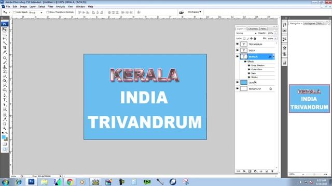Hide the Outer Glow effect

(249, 69)
